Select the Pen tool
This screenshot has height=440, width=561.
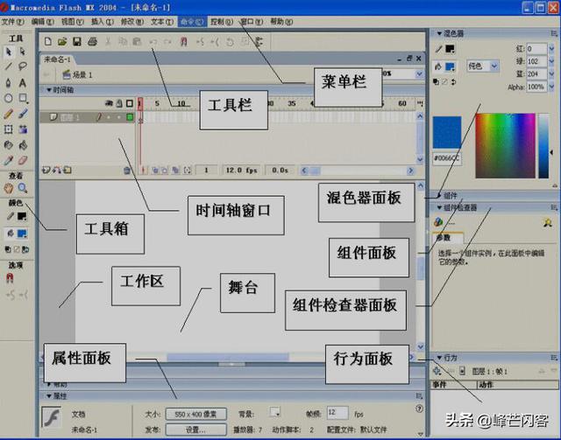(9, 83)
